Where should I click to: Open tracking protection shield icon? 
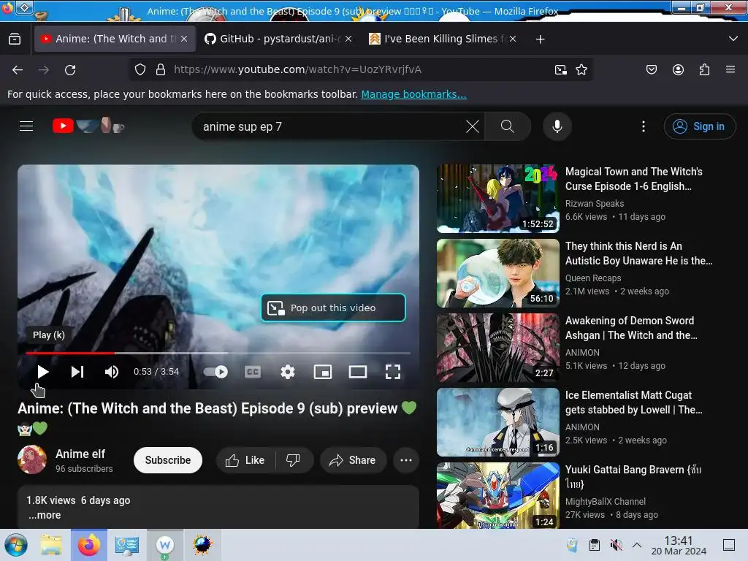tap(140, 69)
